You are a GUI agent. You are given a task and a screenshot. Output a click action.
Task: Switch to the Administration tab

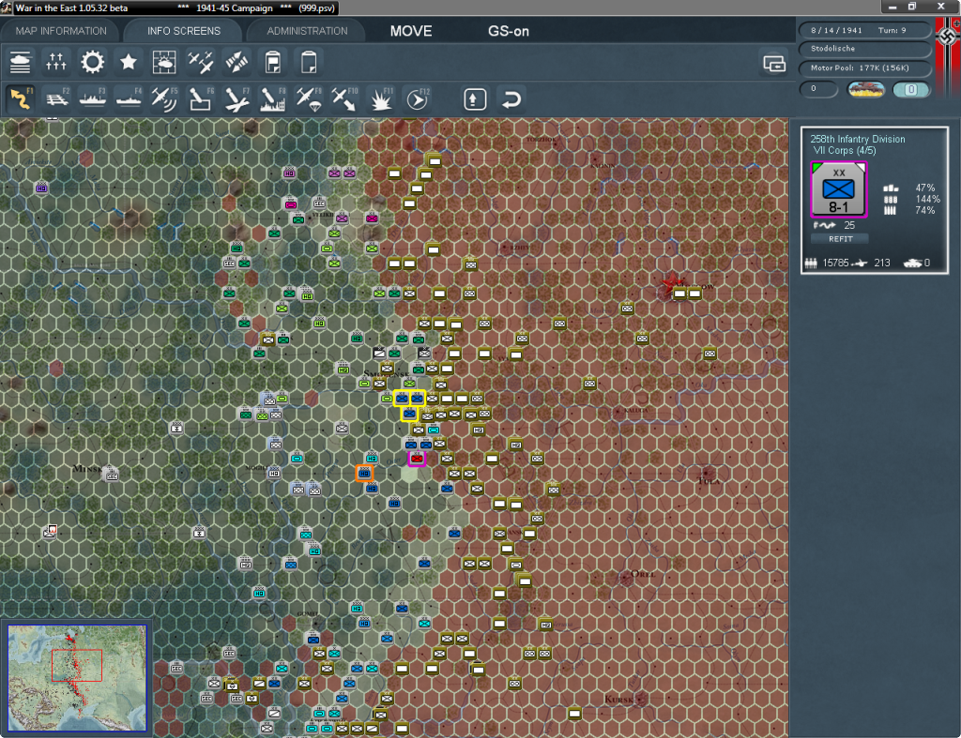307,31
